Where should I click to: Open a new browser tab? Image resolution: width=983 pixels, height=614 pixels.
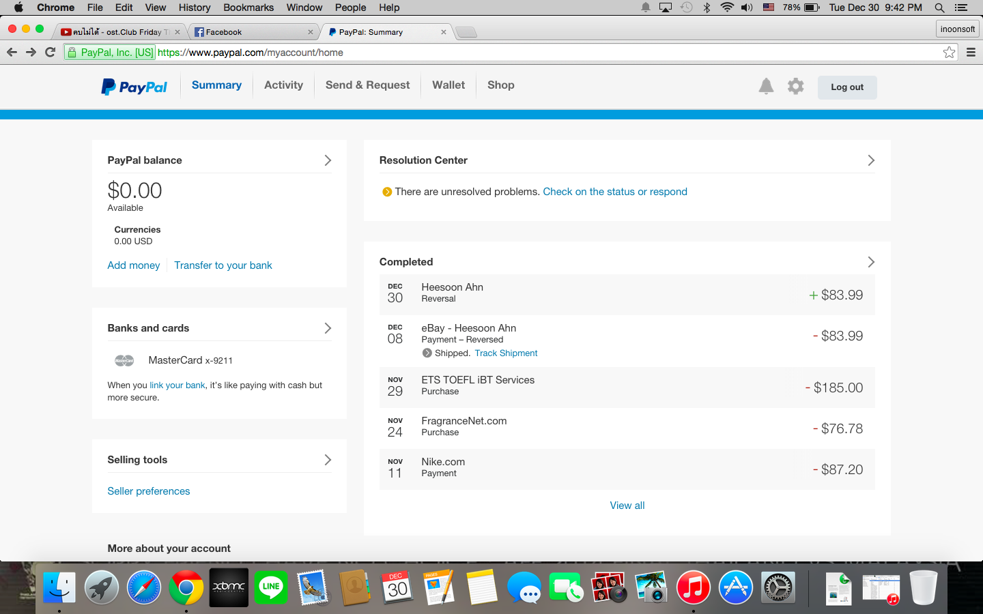(466, 32)
